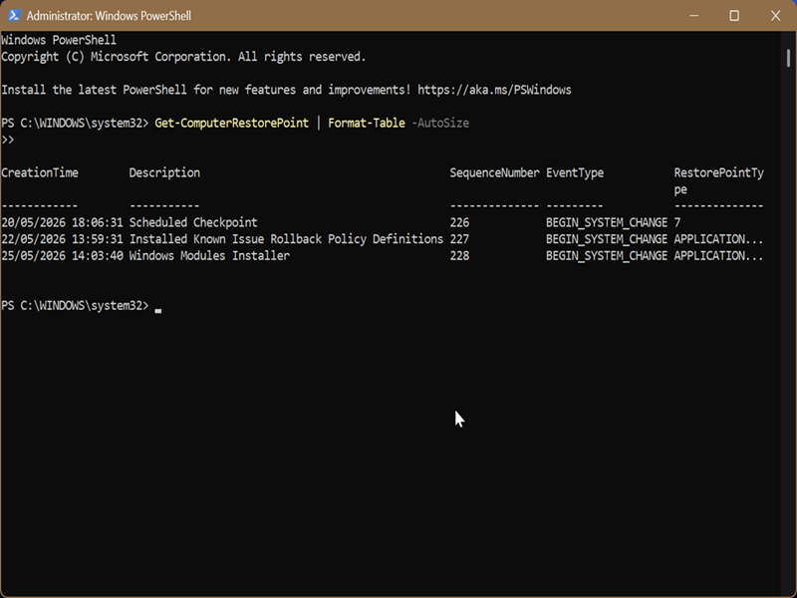This screenshot has width=797, height=598.
Task: Click the Windows PowerShell banner text
Action: (x=59, y=40)
